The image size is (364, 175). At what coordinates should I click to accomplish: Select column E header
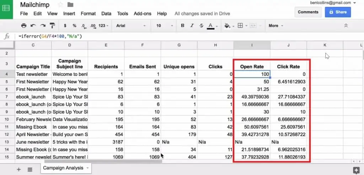click(106, 45)
